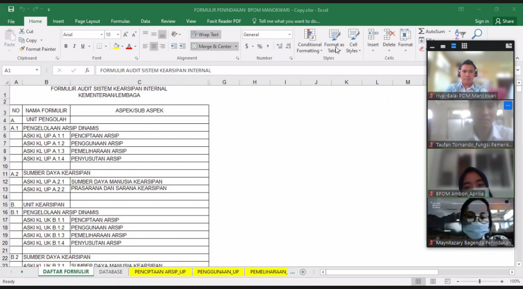Click the Increase Font Size icon

tap(126, 34)
